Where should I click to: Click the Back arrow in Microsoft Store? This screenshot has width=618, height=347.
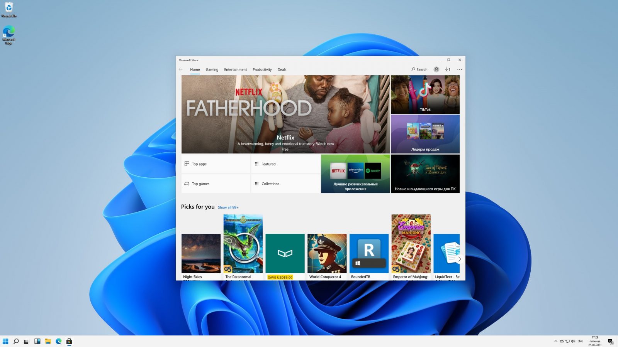coord(181,70)
